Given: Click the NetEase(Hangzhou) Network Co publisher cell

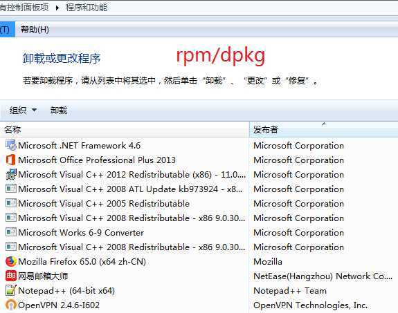Looking at the screenshot, I should coord(323,276).
